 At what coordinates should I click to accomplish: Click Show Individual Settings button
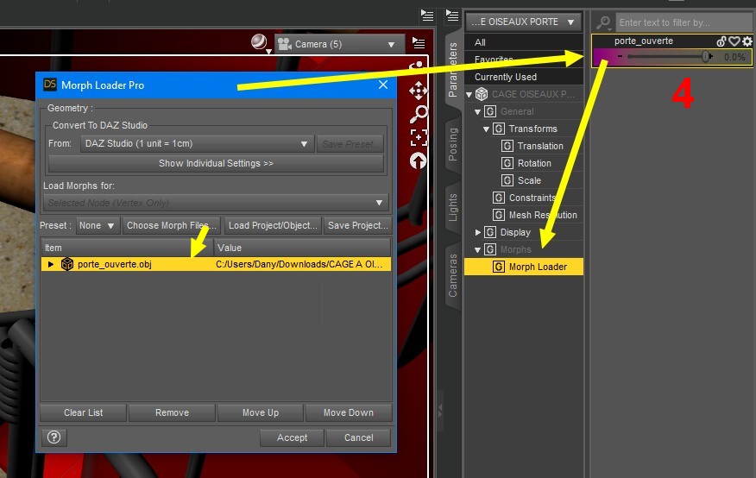tap(216, 163)
